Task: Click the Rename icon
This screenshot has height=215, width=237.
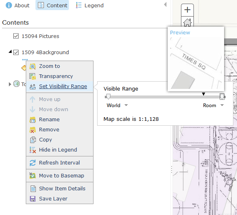Action: tap(33, 120)
